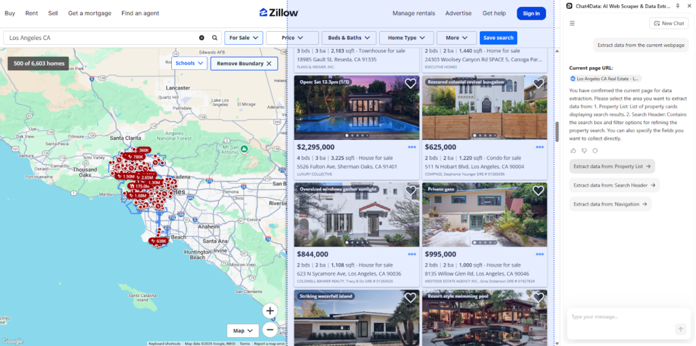This screenshot has width=696, height=346.
Task: Click the listings panel vertical scrollbar
Action: (x=557, y=131)
